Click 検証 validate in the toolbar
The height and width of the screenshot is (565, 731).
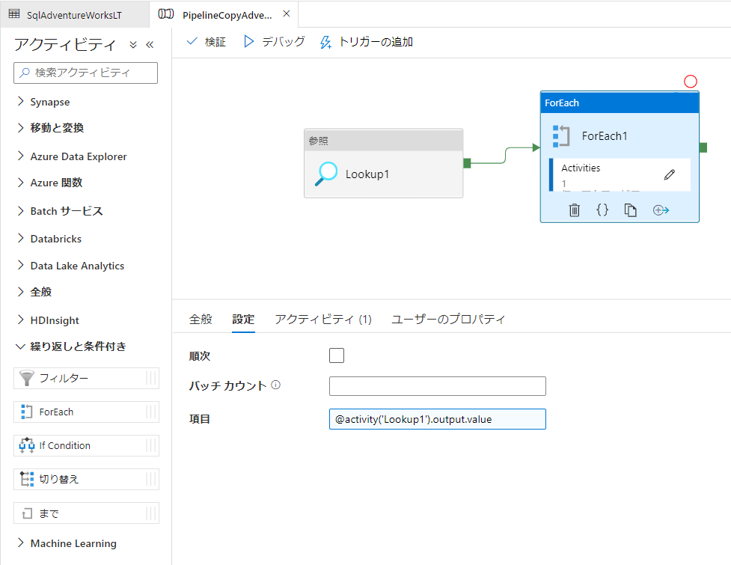(207, 42)
